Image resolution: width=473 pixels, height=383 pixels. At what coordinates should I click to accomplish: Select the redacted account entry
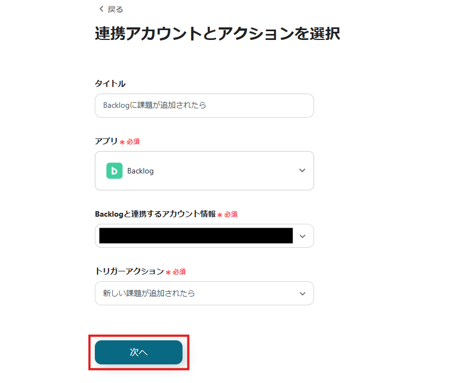(197, 236)
